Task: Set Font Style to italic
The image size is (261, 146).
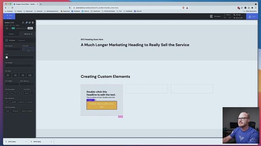Action: pyautogui.click(x=32, y=93)
